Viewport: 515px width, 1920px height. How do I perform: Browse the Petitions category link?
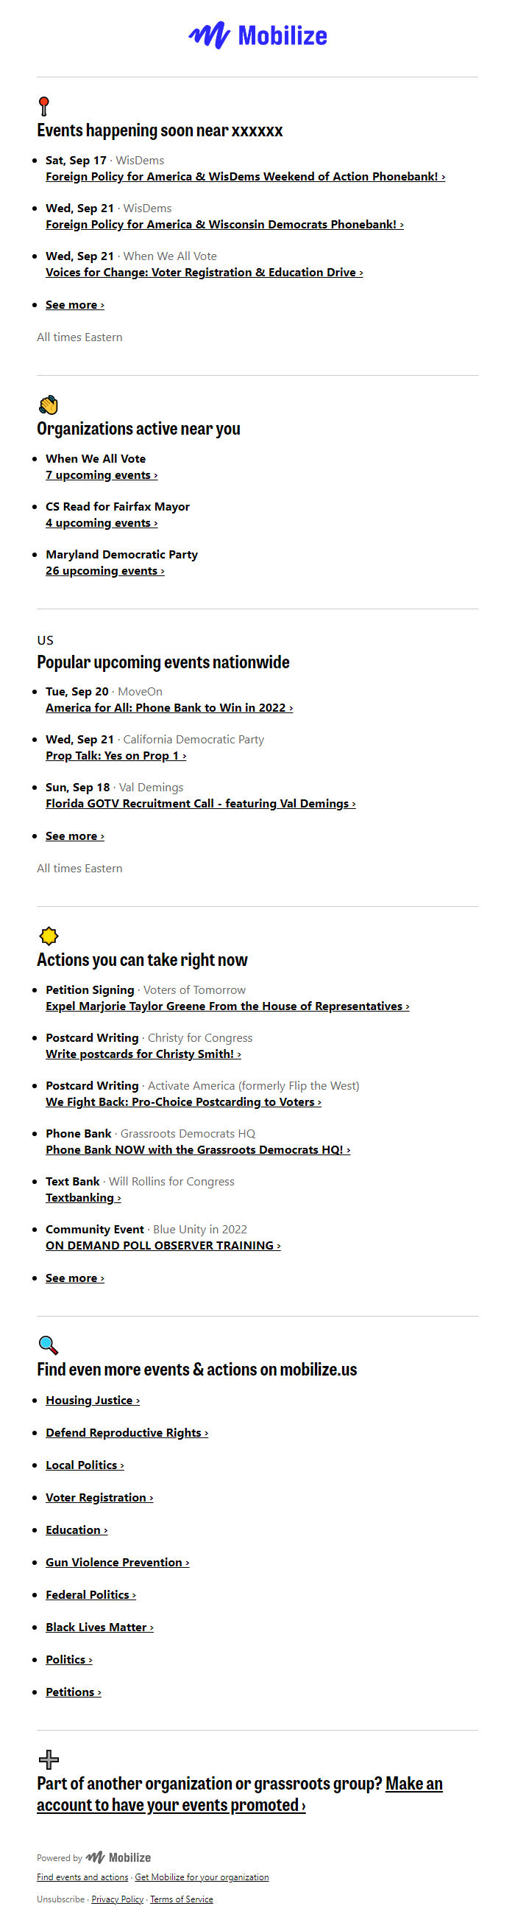point(74,1691)
